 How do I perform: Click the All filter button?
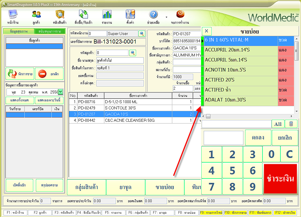[x=278, y=124]
